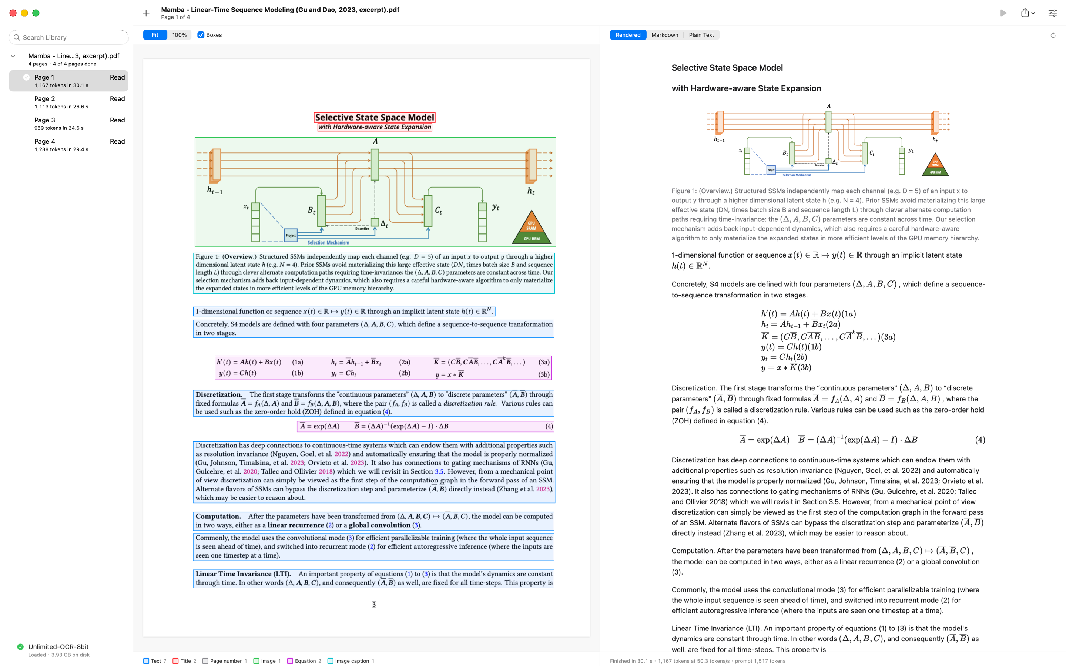Select Page 3 in the sidebar

[x=69, y=124]
